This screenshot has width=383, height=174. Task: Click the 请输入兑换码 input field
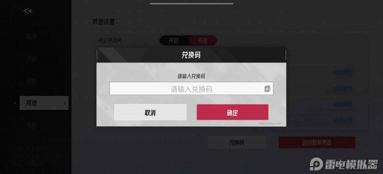191,89
